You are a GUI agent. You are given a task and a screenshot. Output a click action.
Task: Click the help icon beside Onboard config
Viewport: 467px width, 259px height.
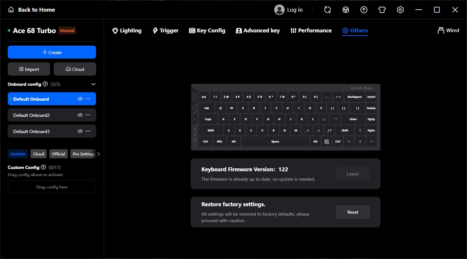[x=45, y=84]
